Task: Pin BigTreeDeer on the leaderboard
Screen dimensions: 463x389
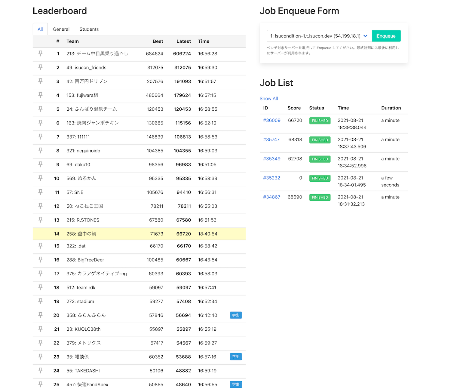Action: [40, 260]
